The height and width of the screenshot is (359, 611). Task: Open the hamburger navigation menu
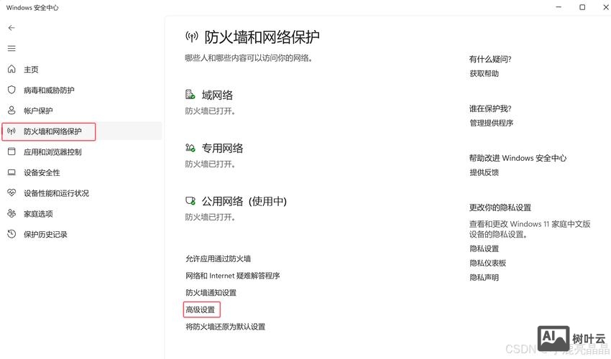(x=12, y=48)
